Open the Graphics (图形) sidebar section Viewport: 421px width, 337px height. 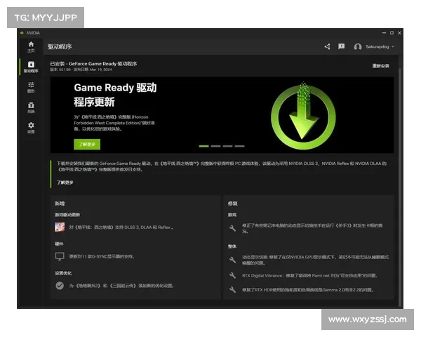pos(30,87)
